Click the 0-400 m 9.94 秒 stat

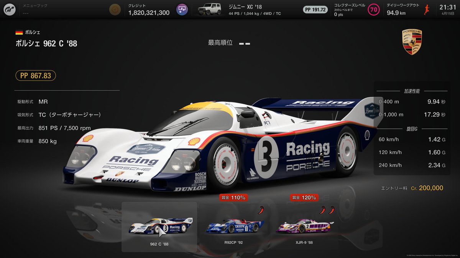tap(412, 102)
